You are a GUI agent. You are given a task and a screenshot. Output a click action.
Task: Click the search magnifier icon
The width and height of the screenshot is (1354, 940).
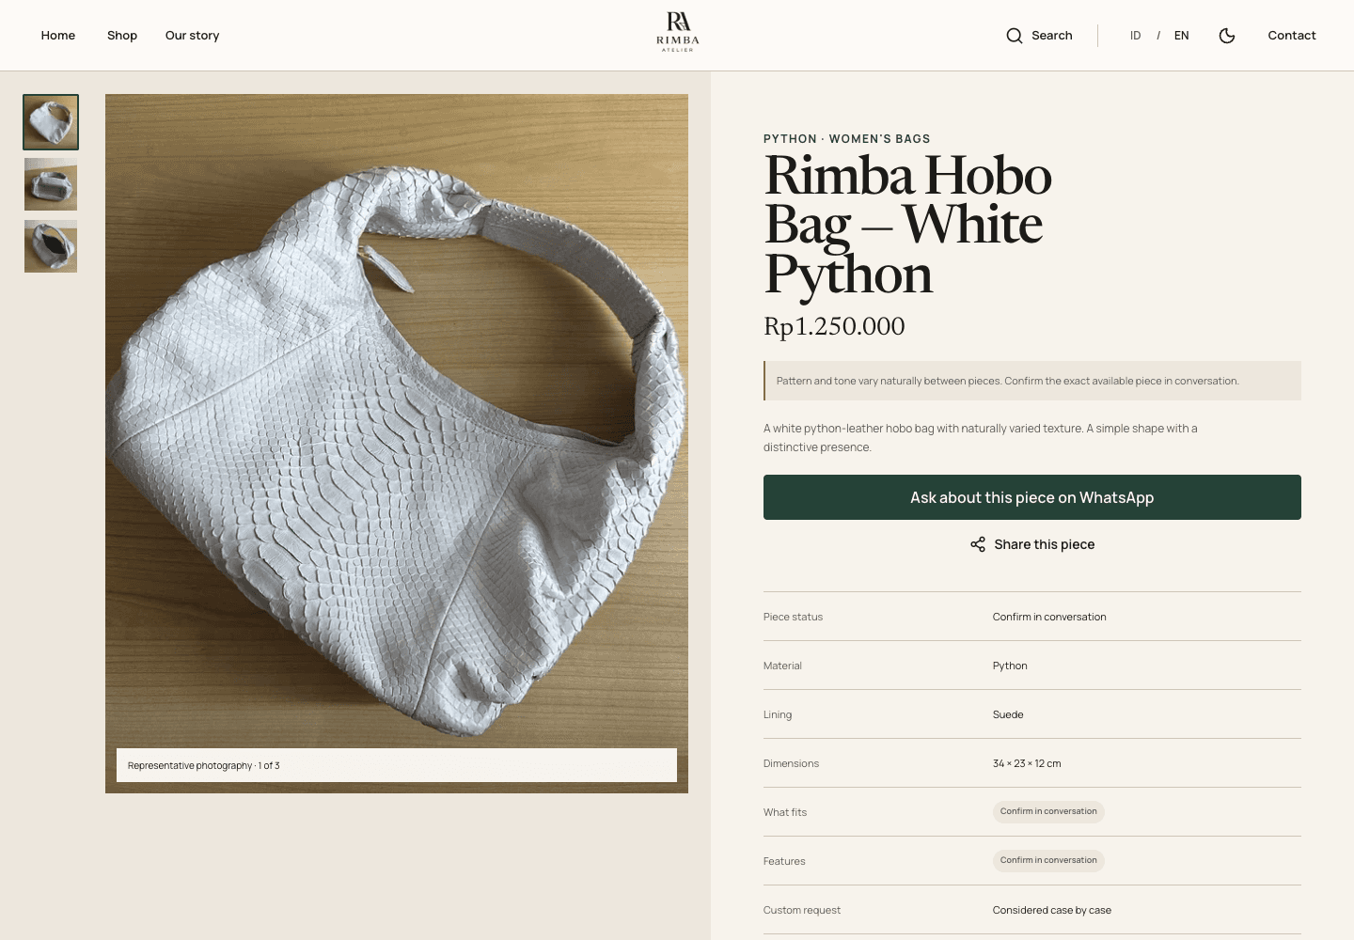1015,36
